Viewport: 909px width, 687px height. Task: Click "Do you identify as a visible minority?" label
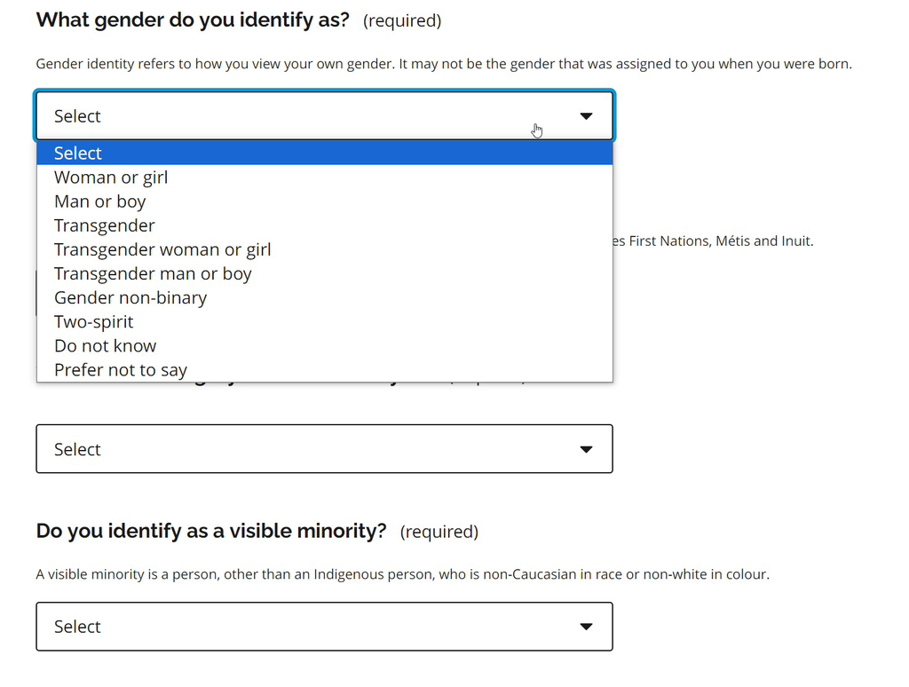211,531
